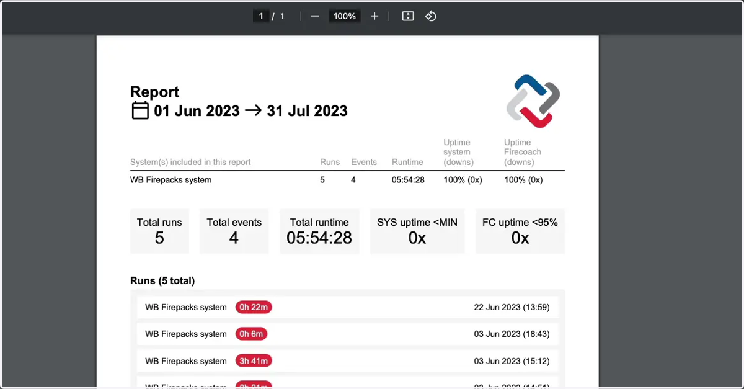Click the Total events summary card
Screen dimensions: 744x389
[234, 231]
